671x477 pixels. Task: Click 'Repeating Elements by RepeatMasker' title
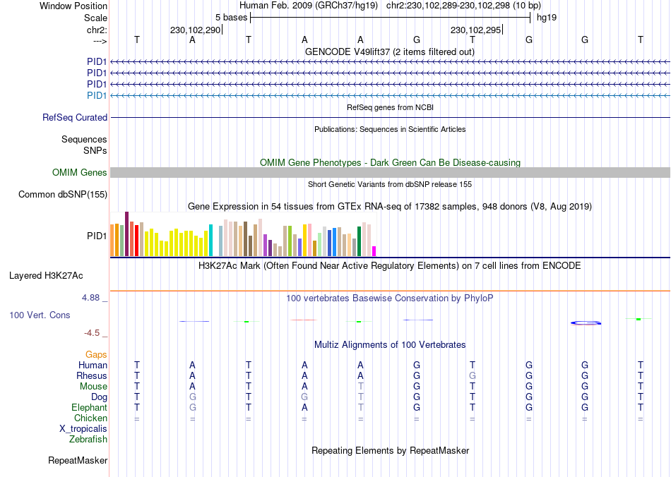pyautogui.click(x=390, y=450)
